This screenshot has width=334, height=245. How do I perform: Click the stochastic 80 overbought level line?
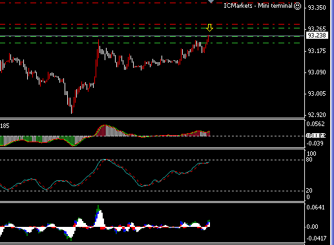pos(152,160)
